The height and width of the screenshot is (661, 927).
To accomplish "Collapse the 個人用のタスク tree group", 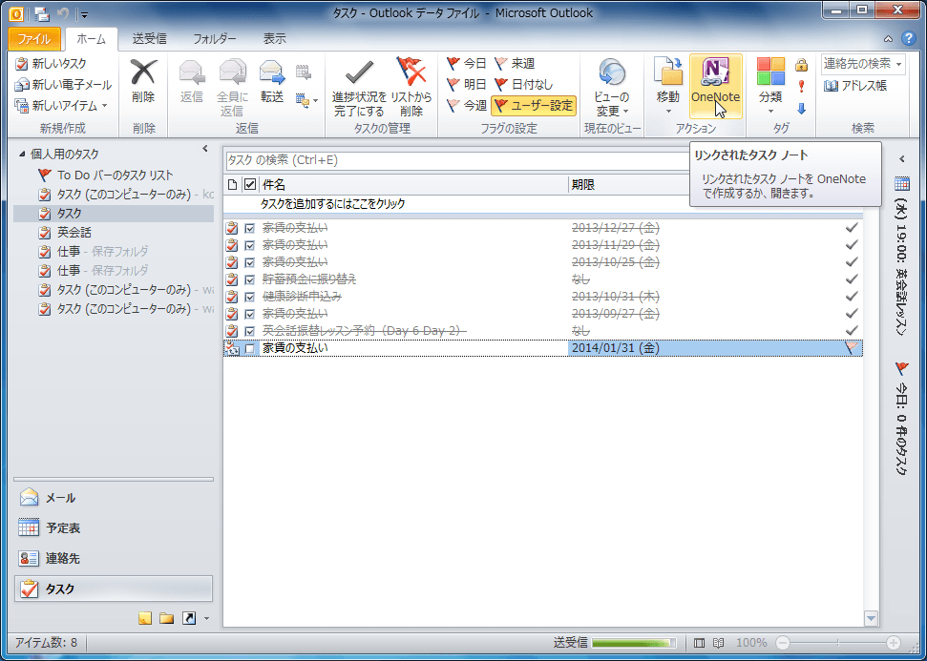I will pyautogui.click(x=23, y=155).
